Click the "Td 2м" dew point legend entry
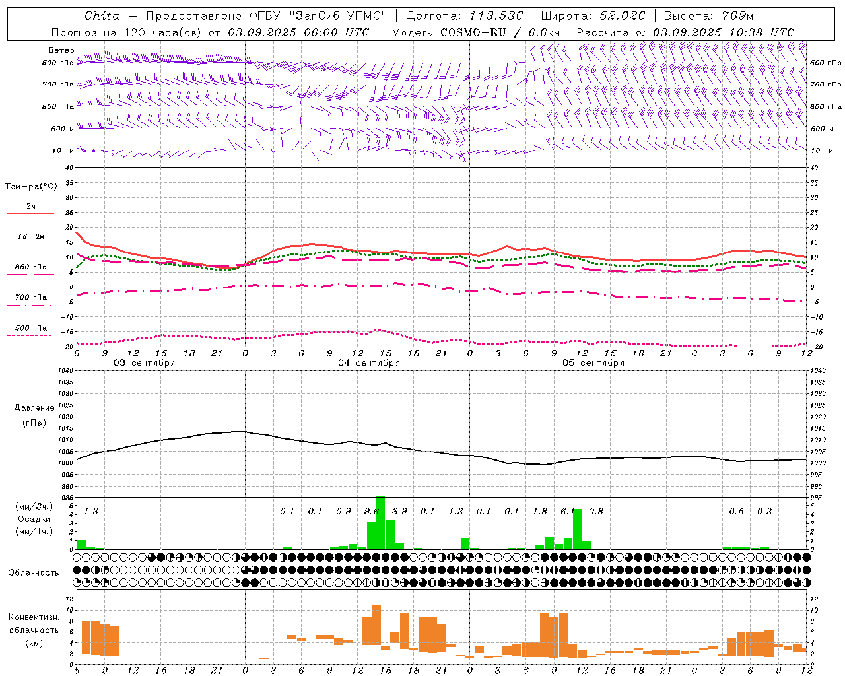 click(x=31, y=236)
